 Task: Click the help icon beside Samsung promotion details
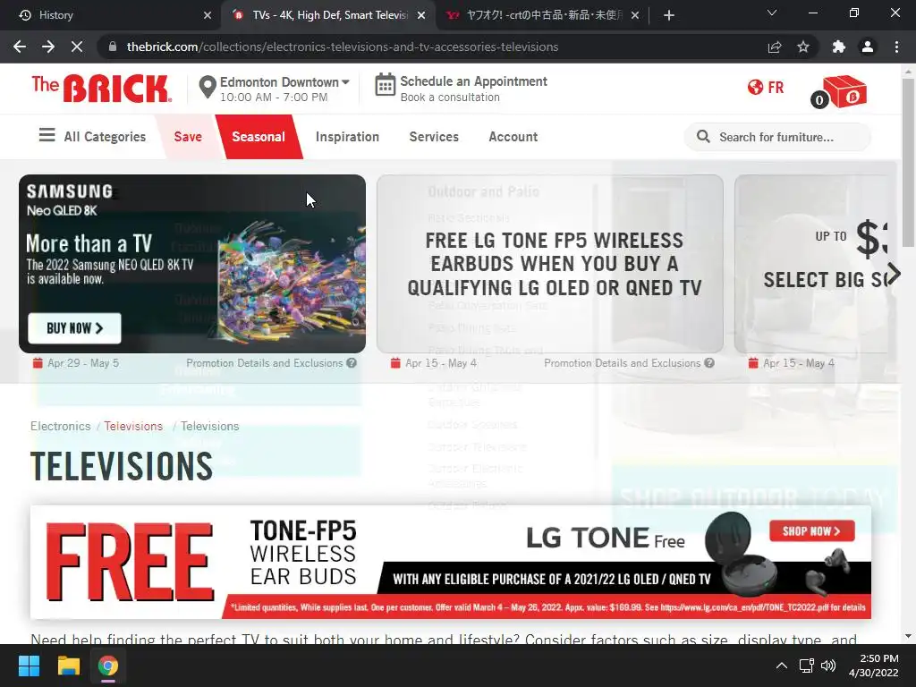tap(351, 363)
